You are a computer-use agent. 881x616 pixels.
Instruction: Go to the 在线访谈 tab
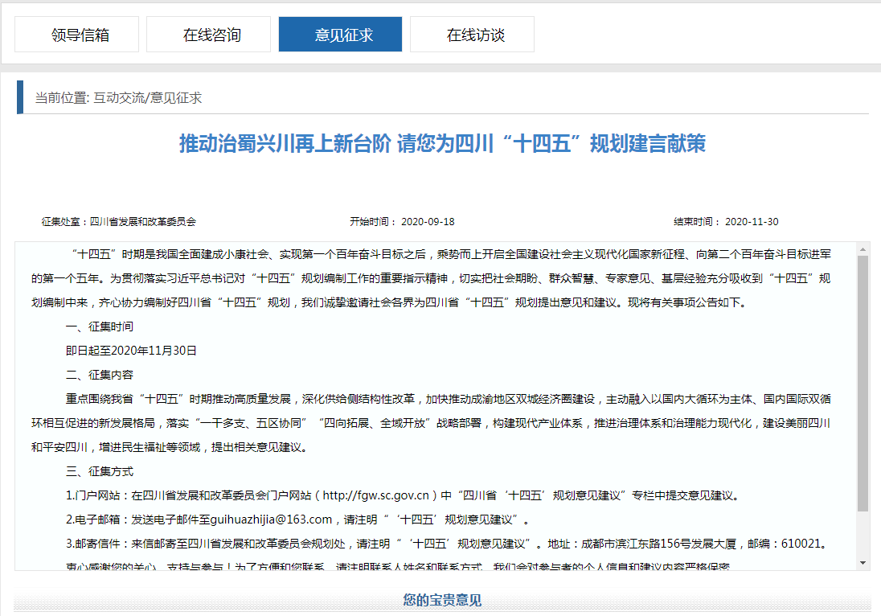point(472,35)
